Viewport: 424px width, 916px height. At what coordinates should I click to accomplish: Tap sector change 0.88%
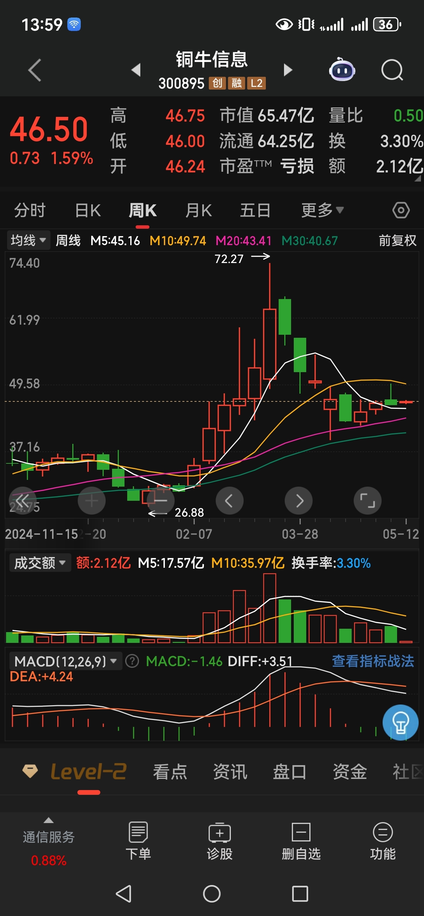pos(49,860)
